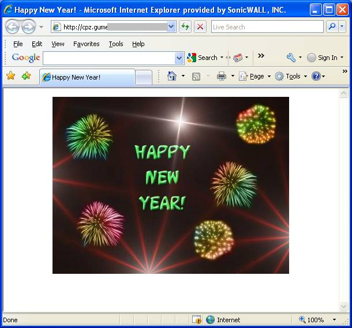Open the Favorites menu
This screenshot has height=328, width=352.
[x=87, y=44]
